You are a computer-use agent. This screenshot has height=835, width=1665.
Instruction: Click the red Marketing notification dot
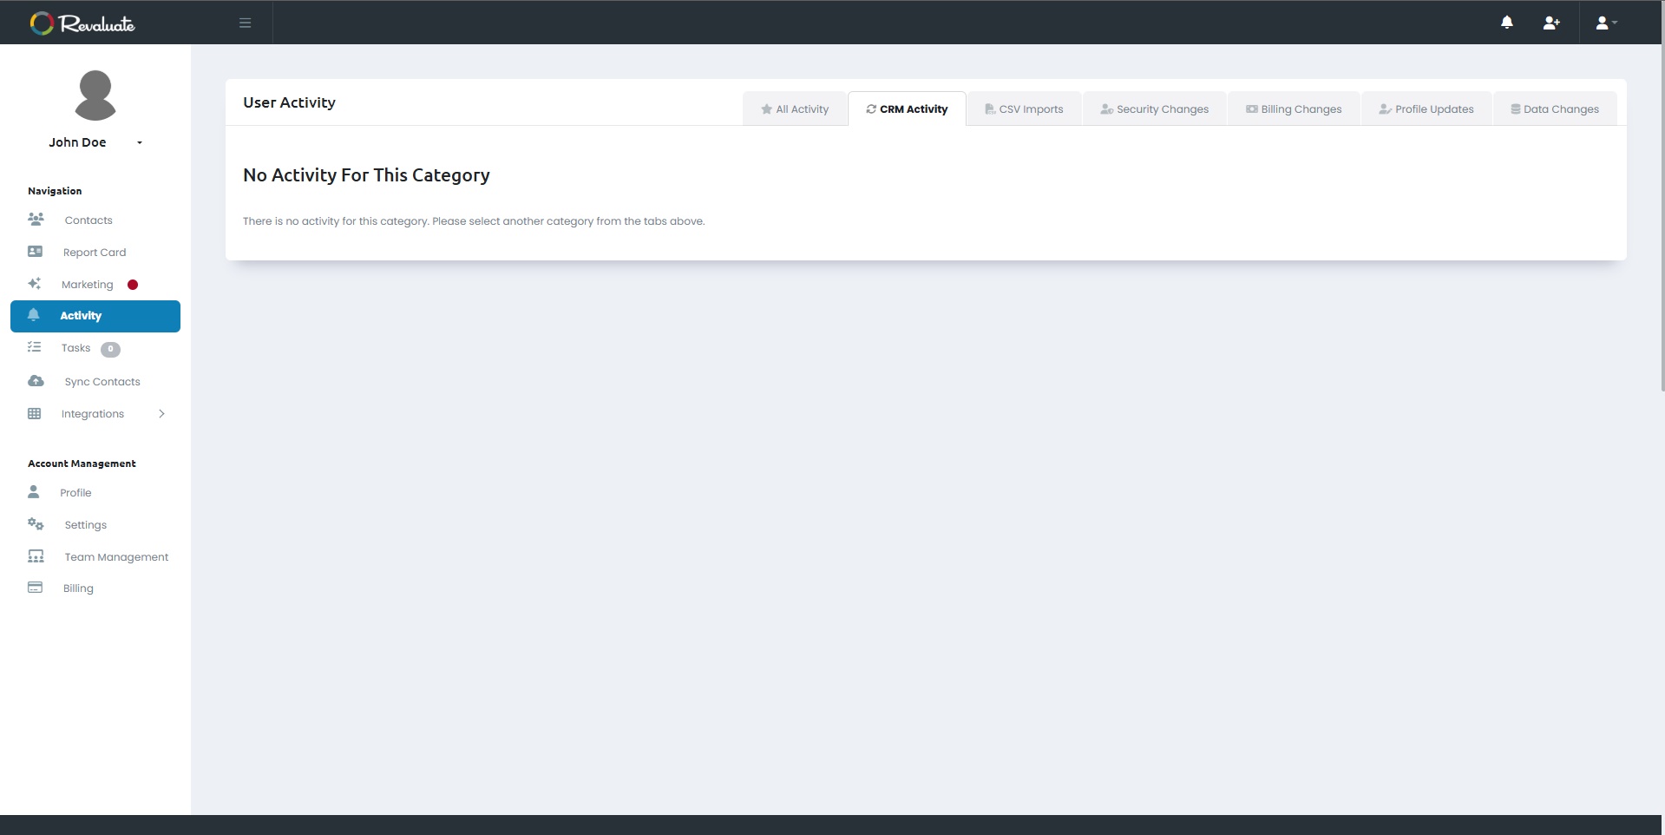[x=133, y=285]
